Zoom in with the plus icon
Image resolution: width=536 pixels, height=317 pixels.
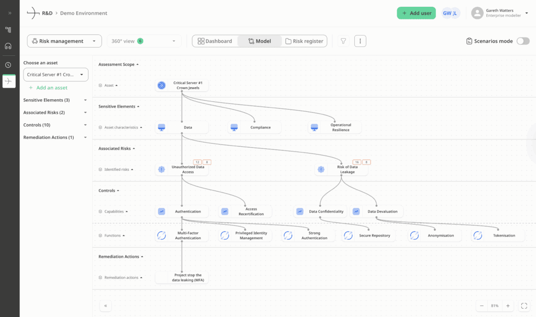point(508,306)
